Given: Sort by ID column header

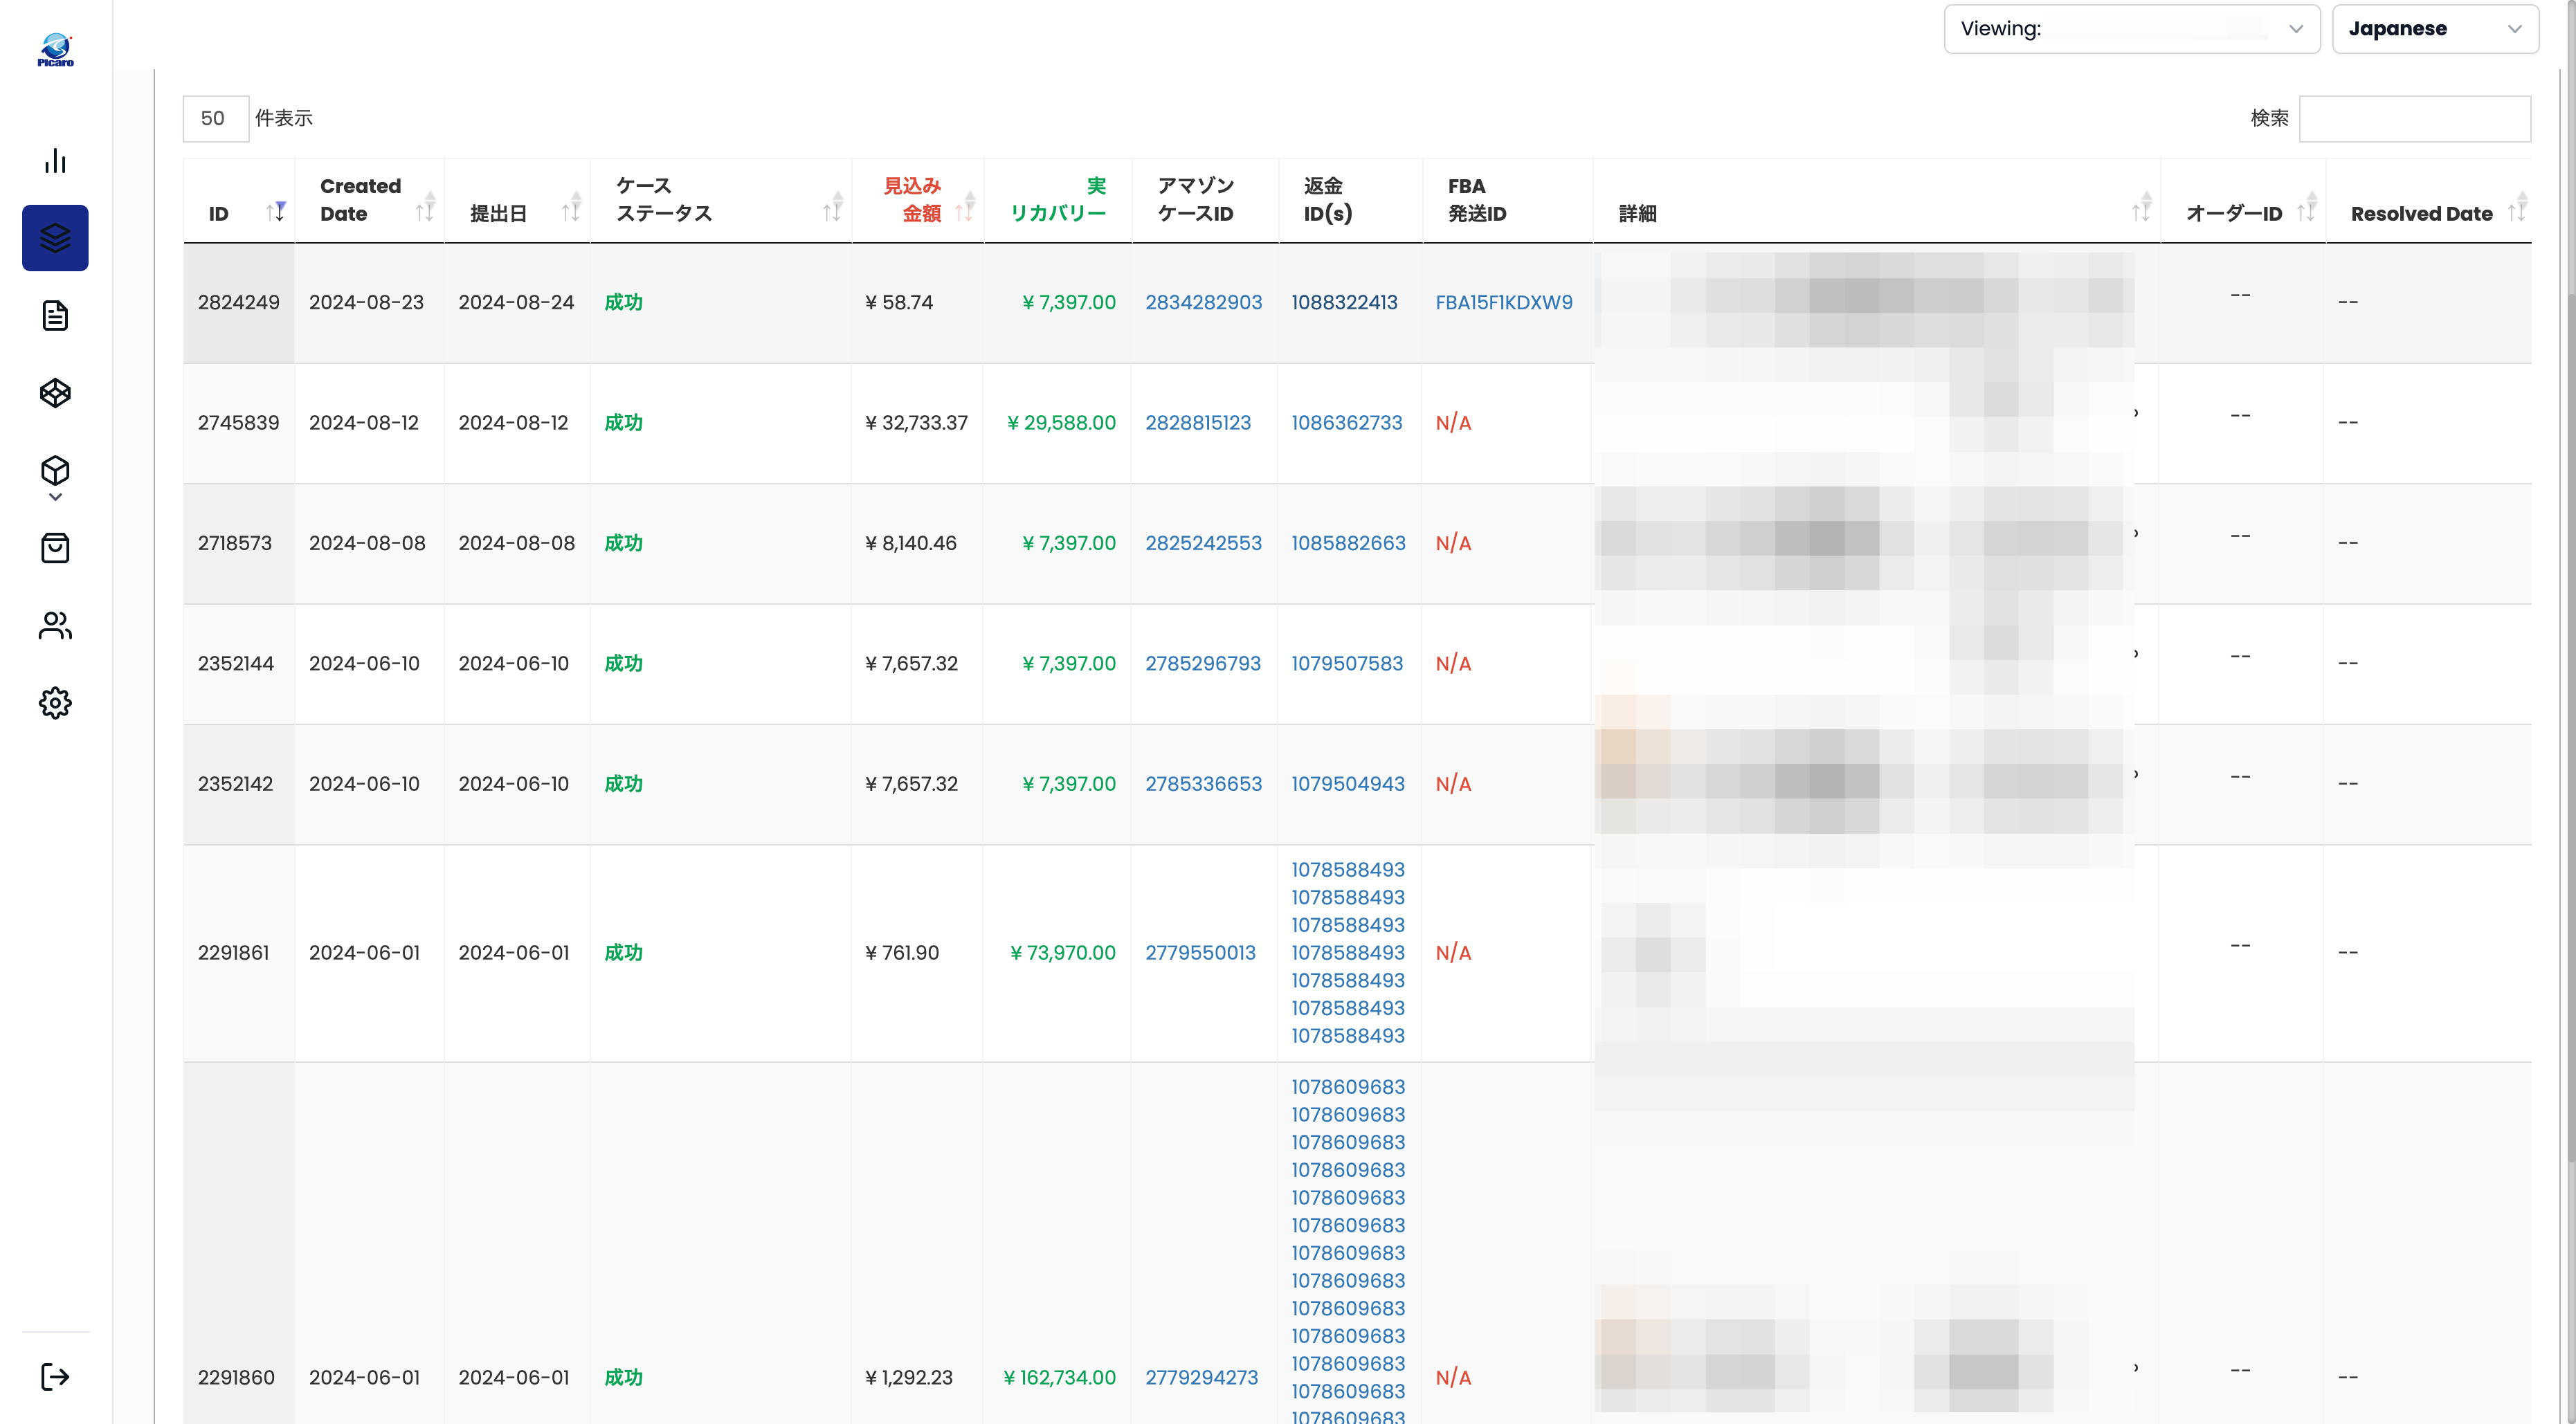Looking at the screenshot, I should pyautogui.click(x=239, y=200).
